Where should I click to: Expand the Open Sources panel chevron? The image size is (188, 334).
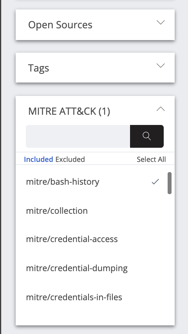pyautogui.click(x=161, y=22)
